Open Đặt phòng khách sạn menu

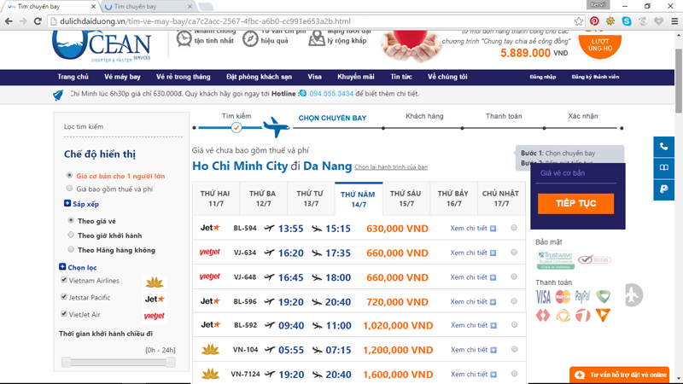259,77
